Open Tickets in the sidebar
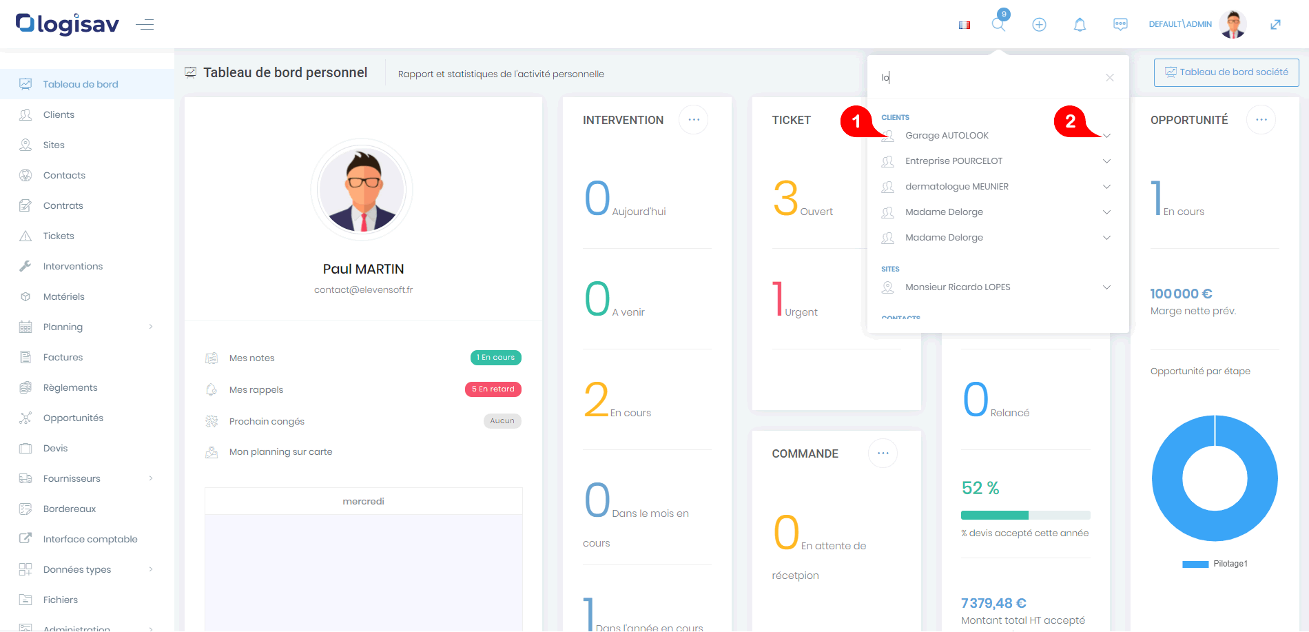1309x632 pixels. pos(59,236)
